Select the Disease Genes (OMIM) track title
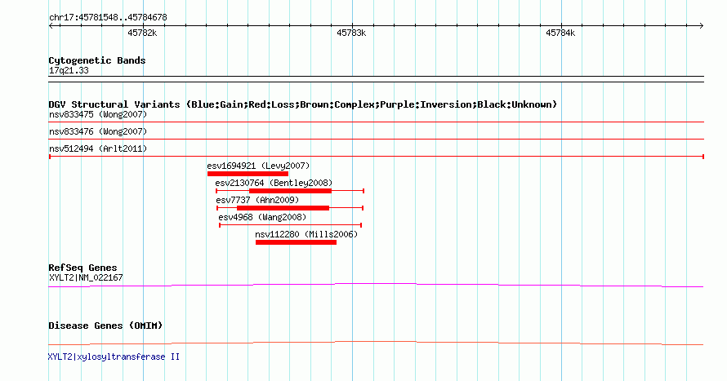 pyautogui.click(x=105, y=326)
